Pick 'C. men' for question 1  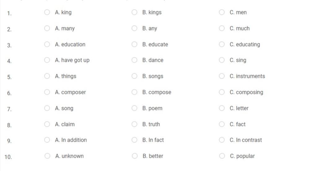222,12
